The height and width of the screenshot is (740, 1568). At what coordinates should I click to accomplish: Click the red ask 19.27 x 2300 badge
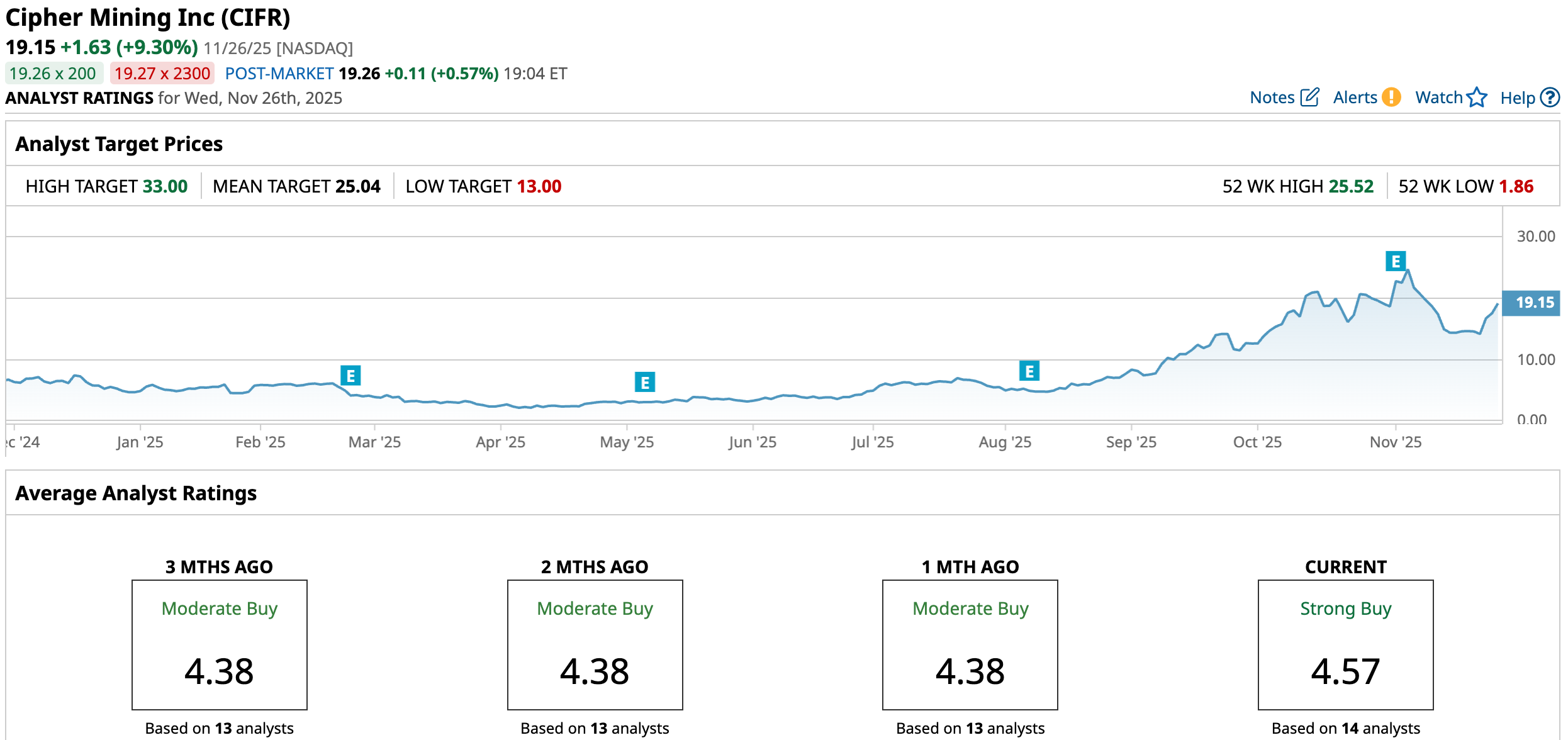click(x=162, y=74)
